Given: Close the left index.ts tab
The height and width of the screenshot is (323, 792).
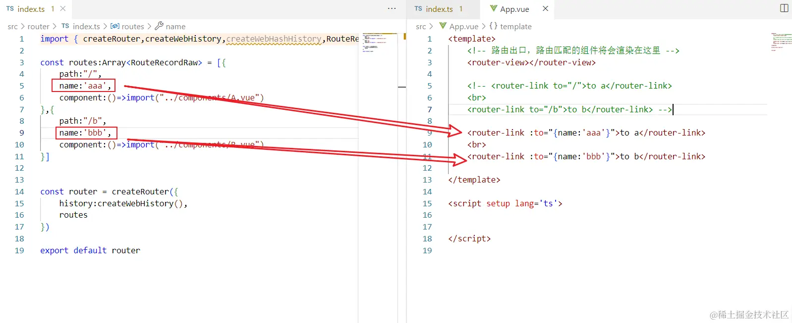Looking at the screenshot, I should tap(63, 9).
